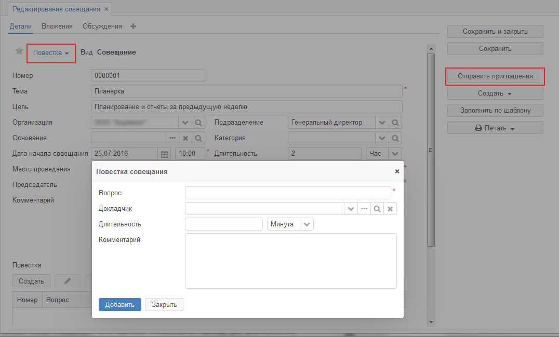Screen dimensions: 559x337
Task: Click the form vertical scrollbar thumb
Action: 431,150
